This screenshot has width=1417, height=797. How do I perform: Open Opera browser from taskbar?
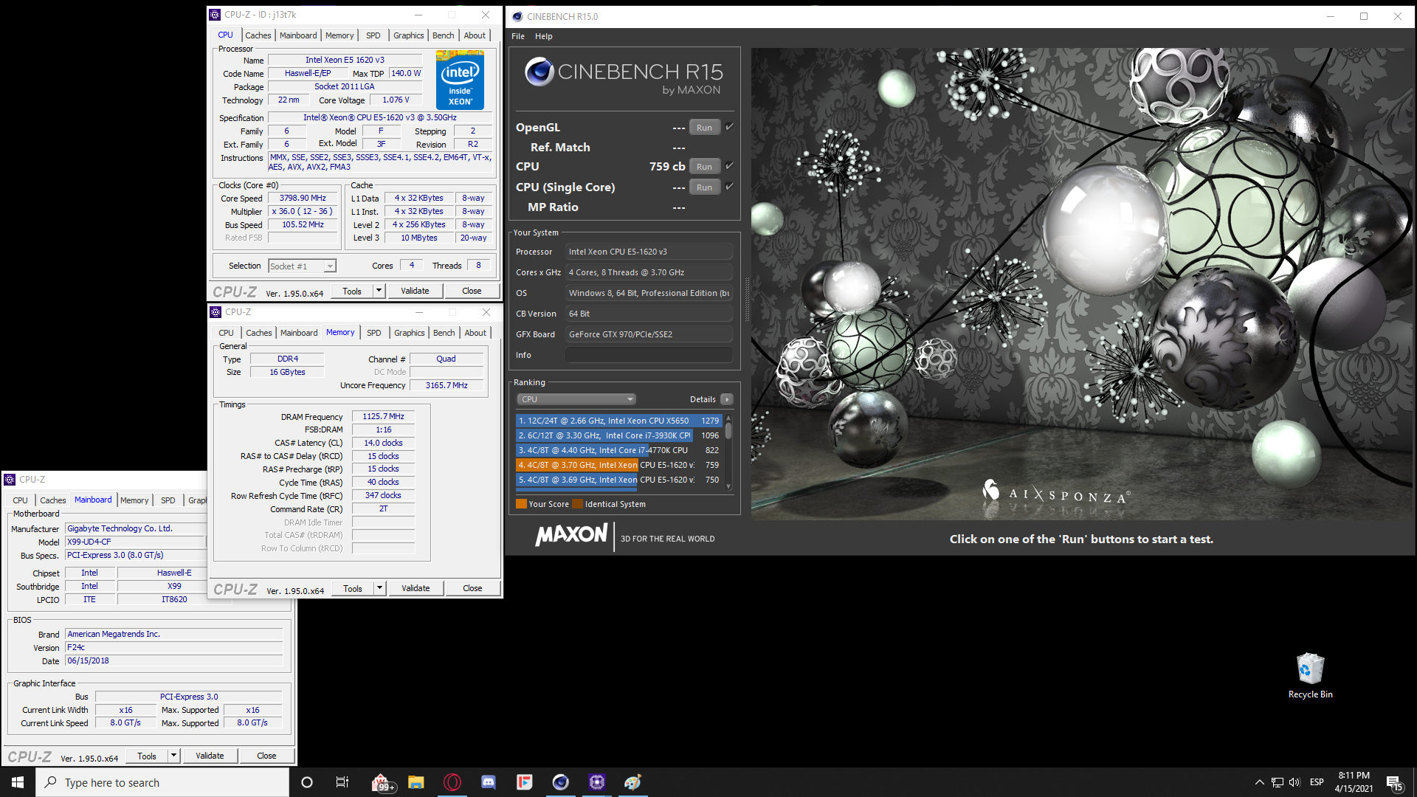pyautogui.click(x=452, y=782)
